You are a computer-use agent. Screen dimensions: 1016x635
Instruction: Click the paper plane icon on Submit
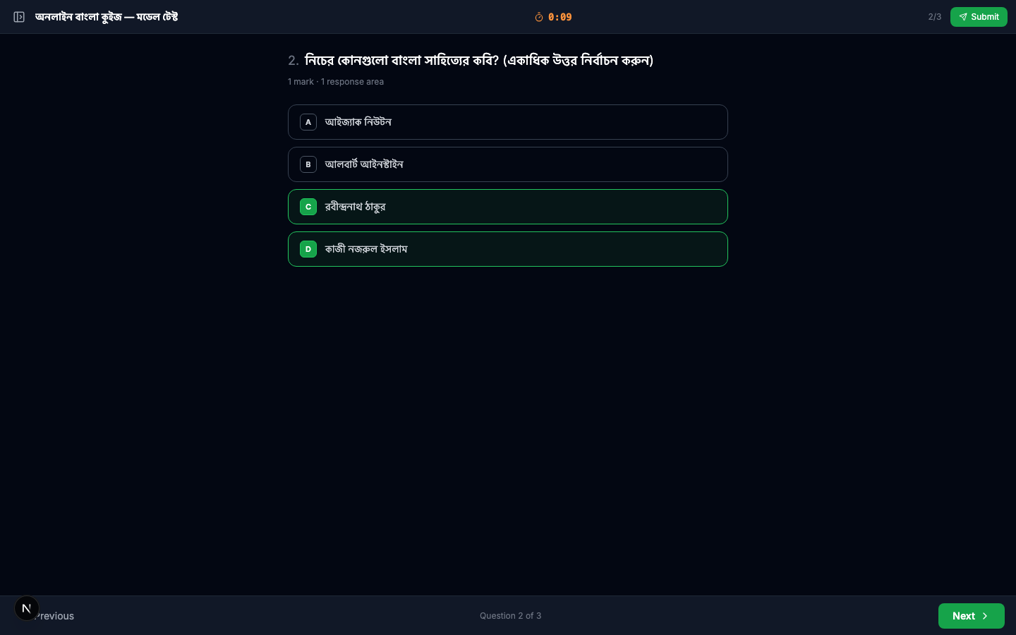pyautogui.click(x=963, y=17)
